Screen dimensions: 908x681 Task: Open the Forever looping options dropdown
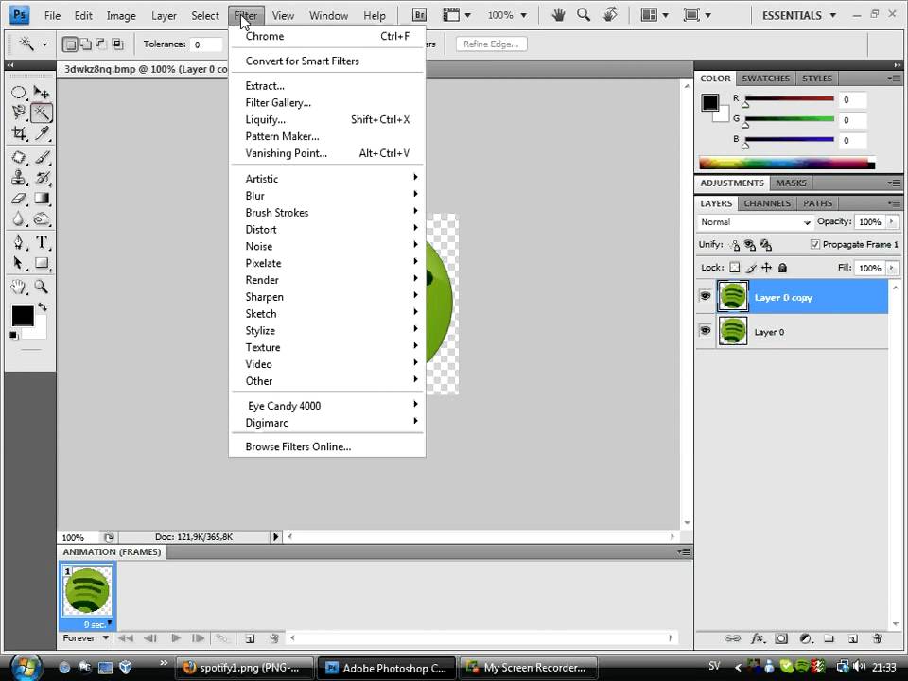click(x=86, y=638)
